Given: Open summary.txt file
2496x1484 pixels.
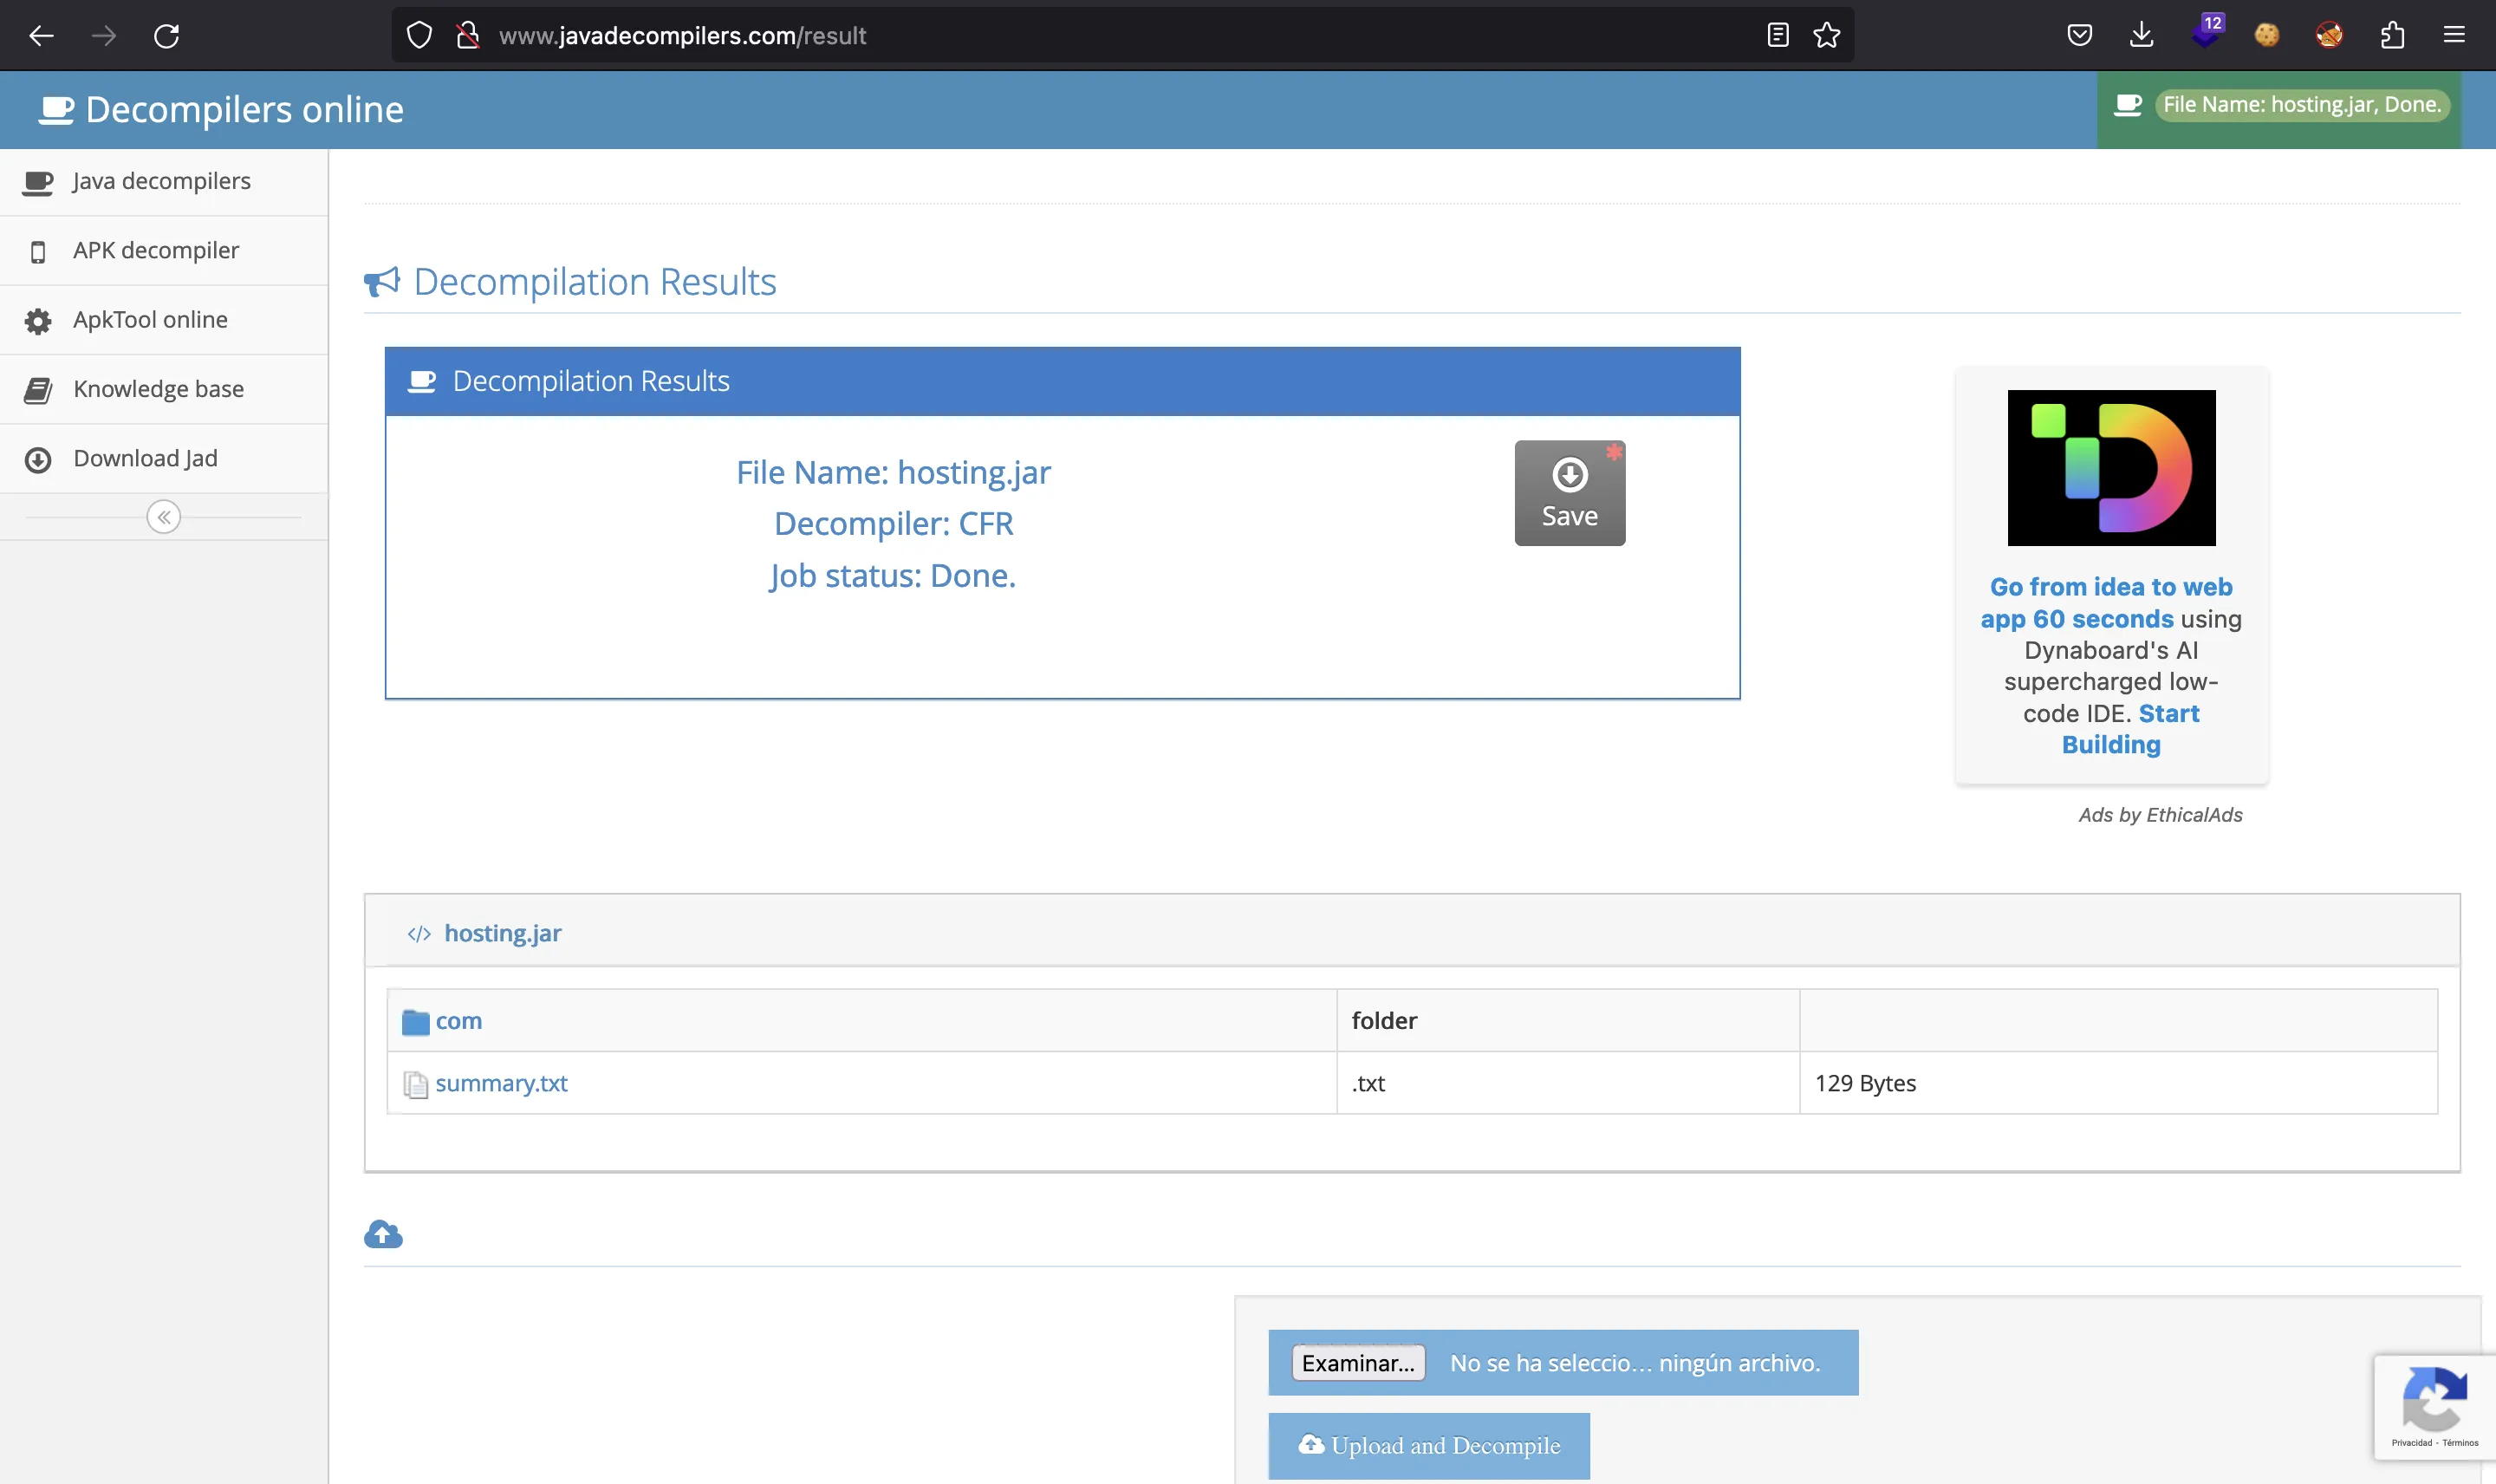Looking at the screenshot, I should coord(501,1083).
